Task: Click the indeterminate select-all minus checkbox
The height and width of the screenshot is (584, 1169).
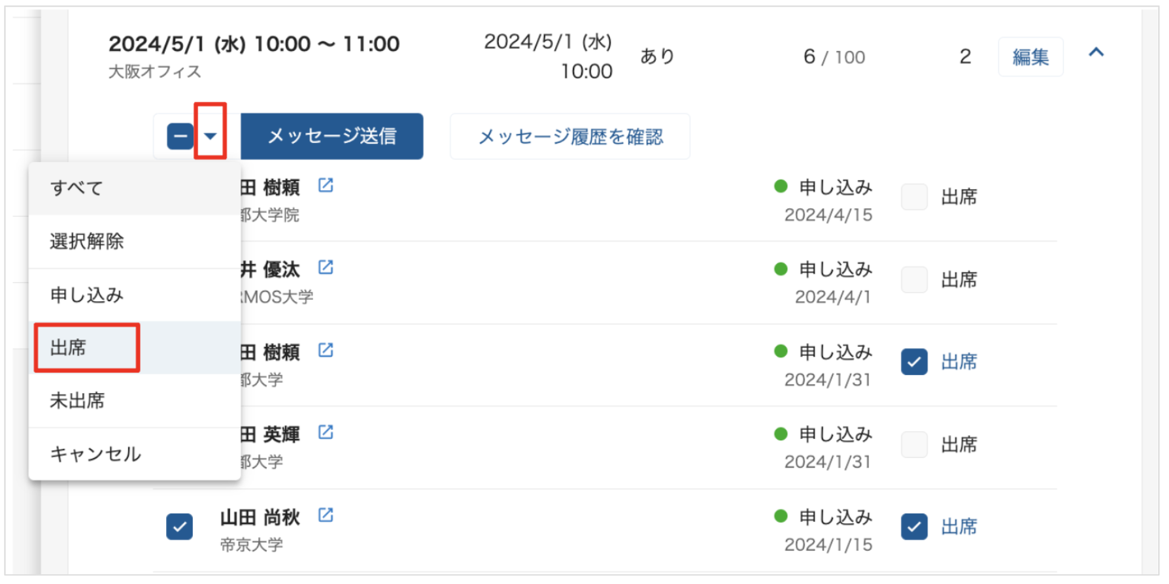Action: [180, 137]
